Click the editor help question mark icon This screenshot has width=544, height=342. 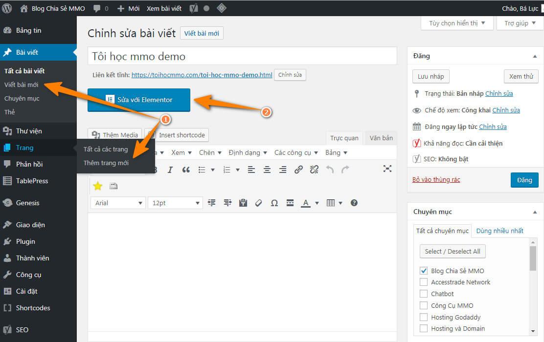click(354, 203)
